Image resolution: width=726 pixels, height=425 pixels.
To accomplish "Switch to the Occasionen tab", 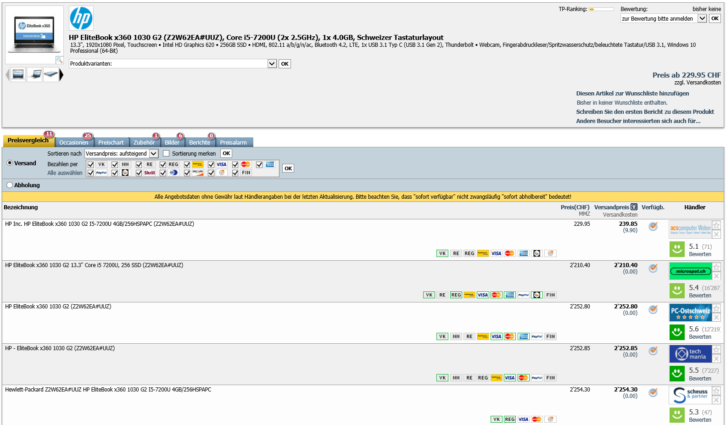I will (x=73, y=142).
